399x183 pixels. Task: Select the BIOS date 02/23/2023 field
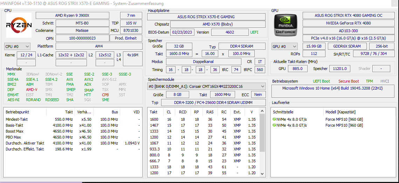coord(183,32)
